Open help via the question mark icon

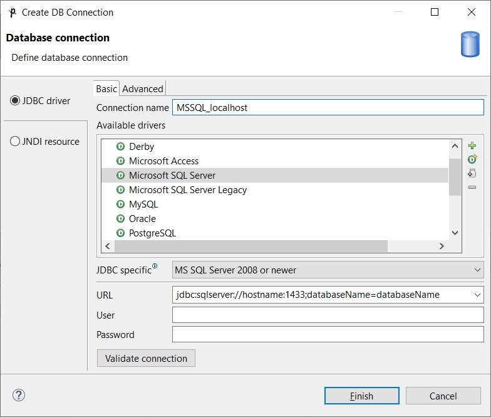pos(19,395)
